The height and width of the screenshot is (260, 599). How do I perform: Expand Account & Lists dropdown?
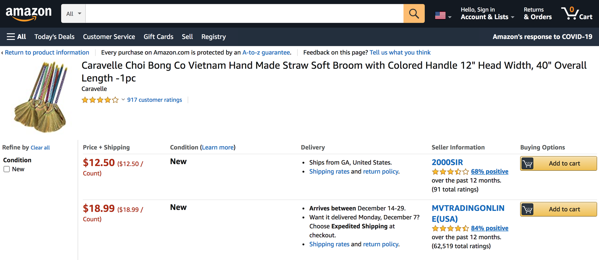(x=487, y=14)
